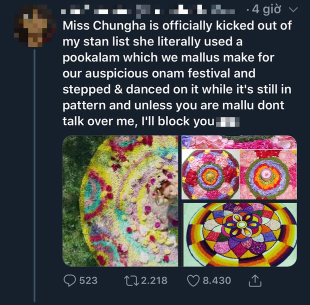310x305 pixels.
Task: Click the vertical thread line below avatar
Action: [x=34, y=175]
